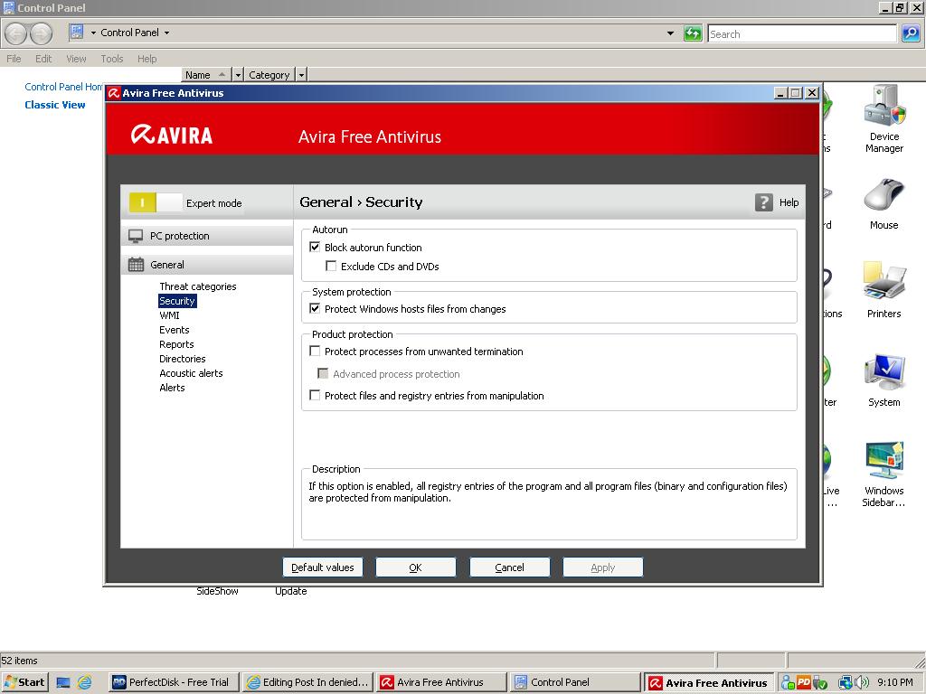Click the Advanced process protection checkbox
926x694 pixels.
click(x=323, y=373)
